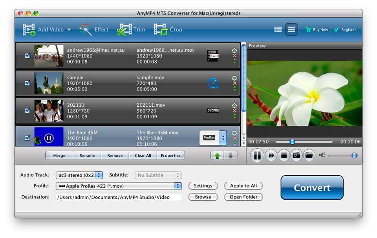Switch to compact list view

(x=278, y=29)
